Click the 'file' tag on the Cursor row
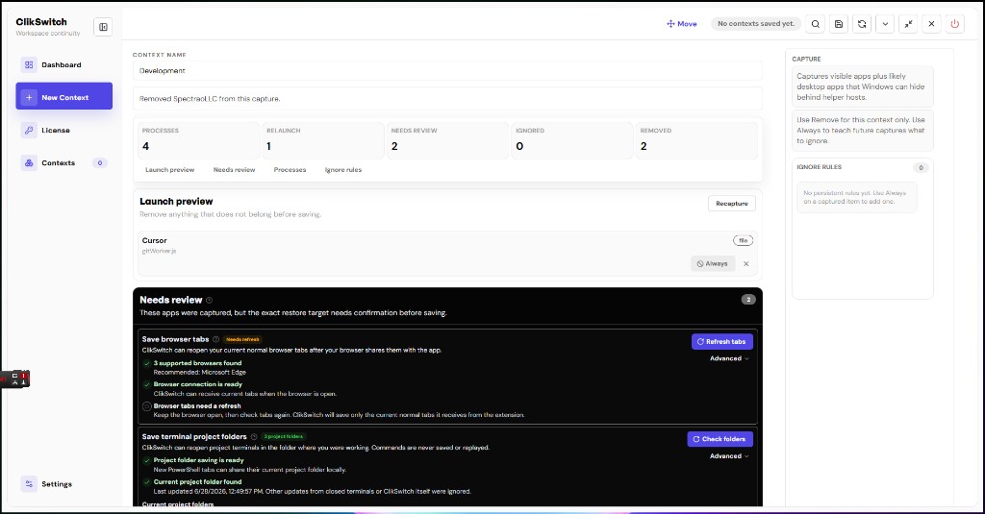This screenshot has width=985, height=514. pos(744,240)
